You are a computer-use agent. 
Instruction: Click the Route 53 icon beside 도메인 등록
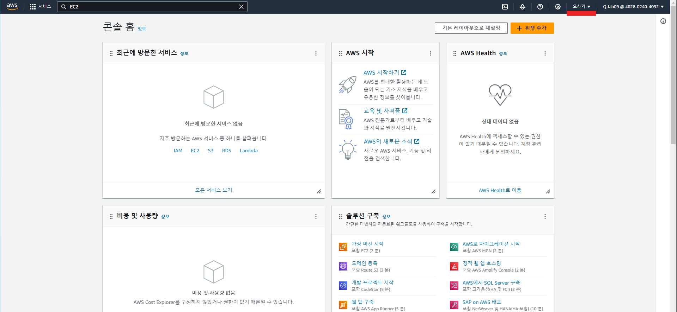click(343, 266)
